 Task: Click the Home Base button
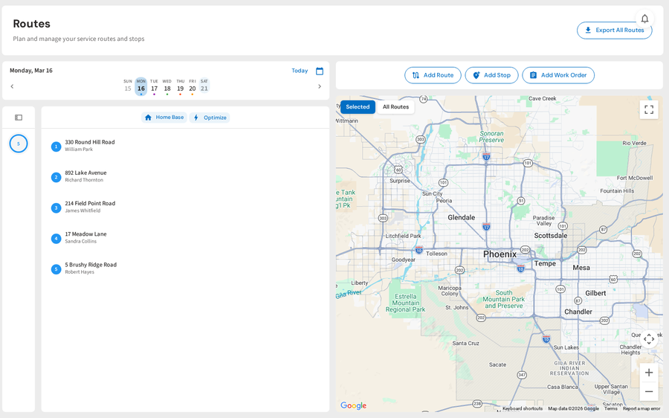164,118
